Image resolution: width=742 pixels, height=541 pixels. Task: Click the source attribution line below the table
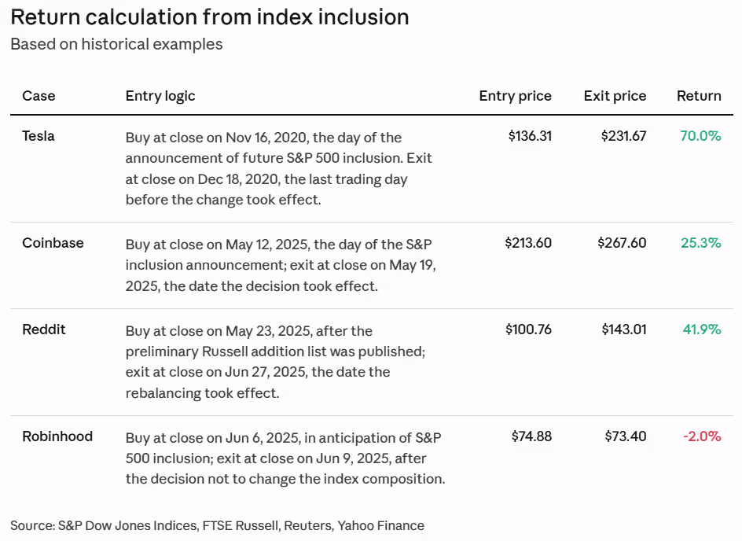click(217, 525)
